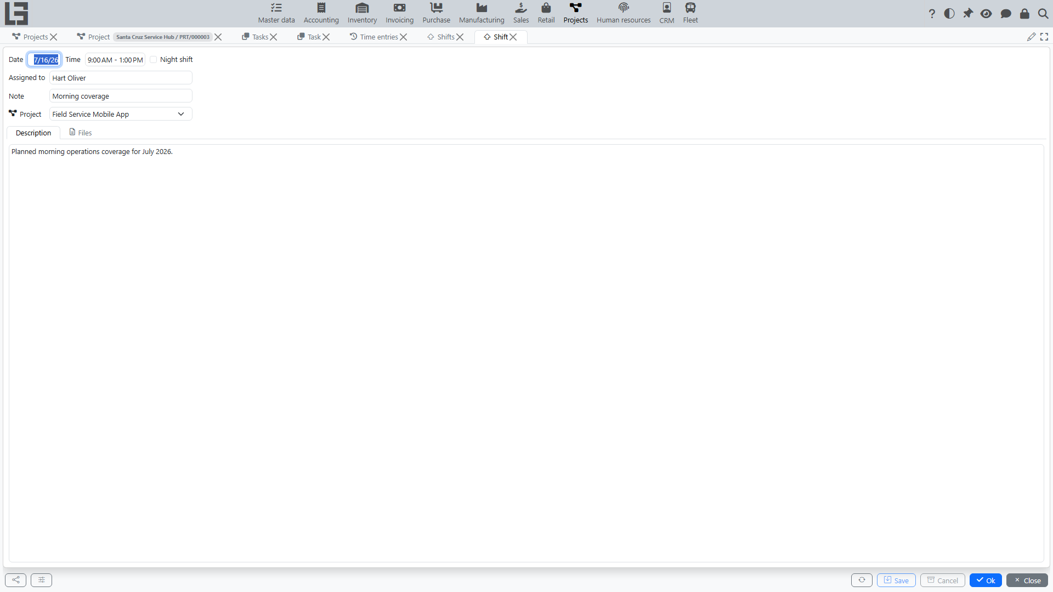Viewport: 1053px width, 592px height.
Task: Click the refresh reload button
Action: tap(862, 580)
